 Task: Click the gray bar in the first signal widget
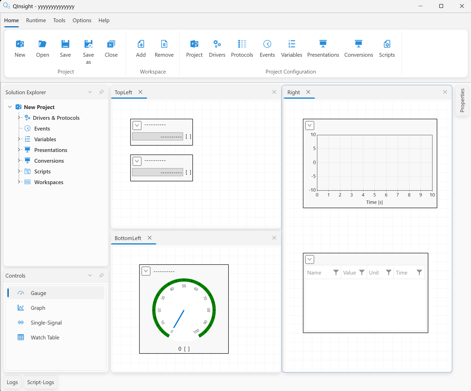coord(158,136)
